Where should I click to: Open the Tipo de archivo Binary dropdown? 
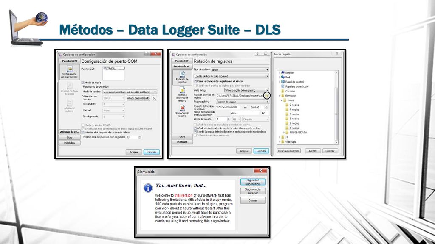240,70
